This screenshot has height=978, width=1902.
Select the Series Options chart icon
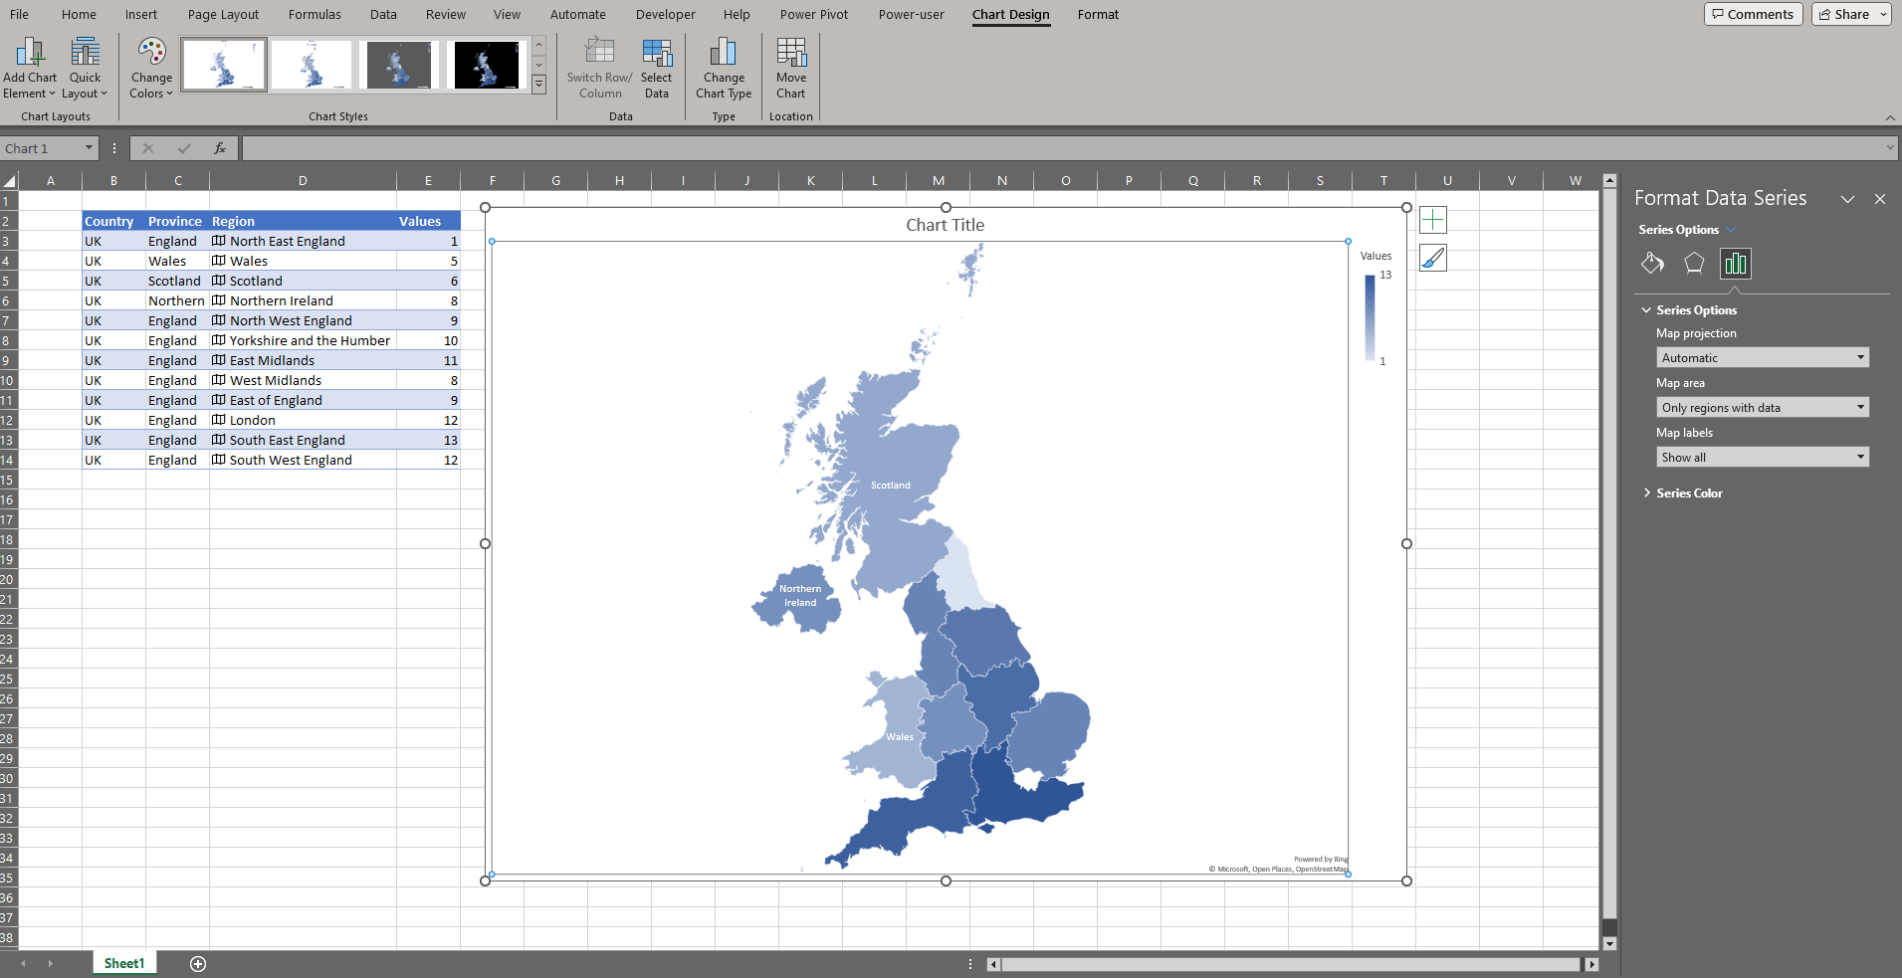[1736, 264]
